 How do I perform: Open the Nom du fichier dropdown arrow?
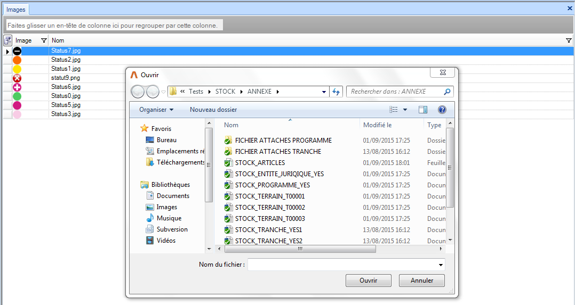(x=441, y=265)
